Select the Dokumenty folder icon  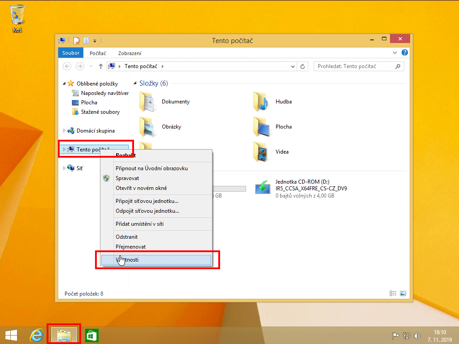click(x=147, y=102)
